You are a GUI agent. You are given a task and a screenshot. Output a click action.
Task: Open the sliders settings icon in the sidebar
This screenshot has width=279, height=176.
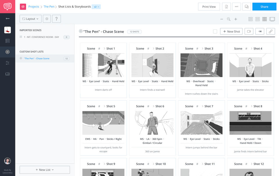point(8,63)
